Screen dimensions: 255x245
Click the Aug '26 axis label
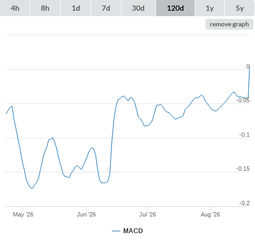pyautogui.click(x=210, y=214)
